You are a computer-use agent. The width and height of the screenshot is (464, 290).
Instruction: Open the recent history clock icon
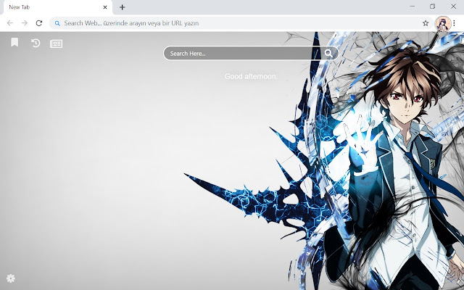(x=36, y=43)
